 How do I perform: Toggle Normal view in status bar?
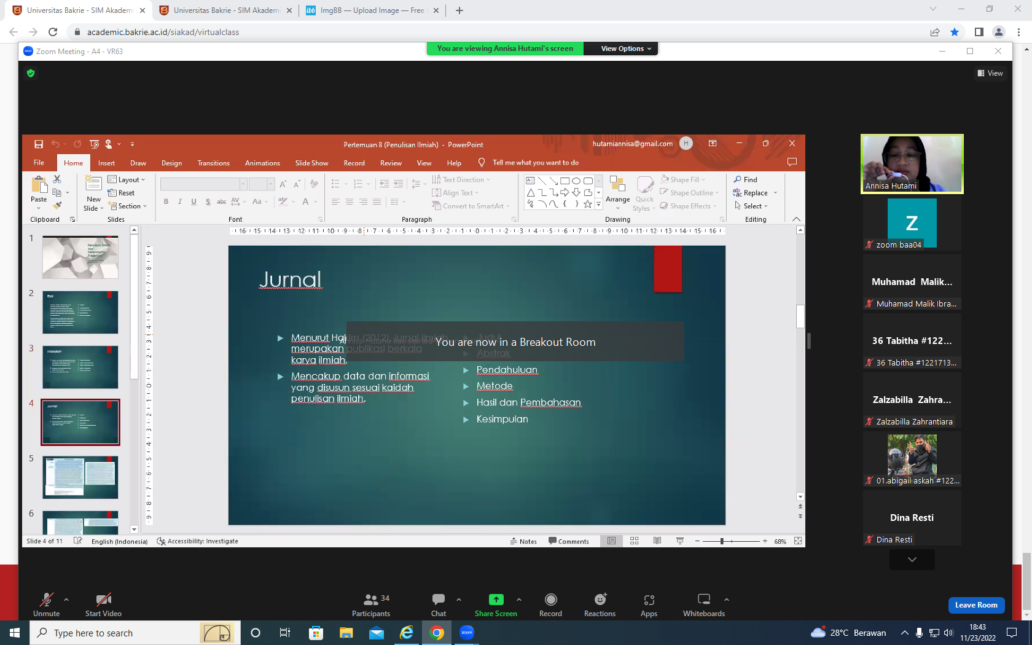[612, 541]
